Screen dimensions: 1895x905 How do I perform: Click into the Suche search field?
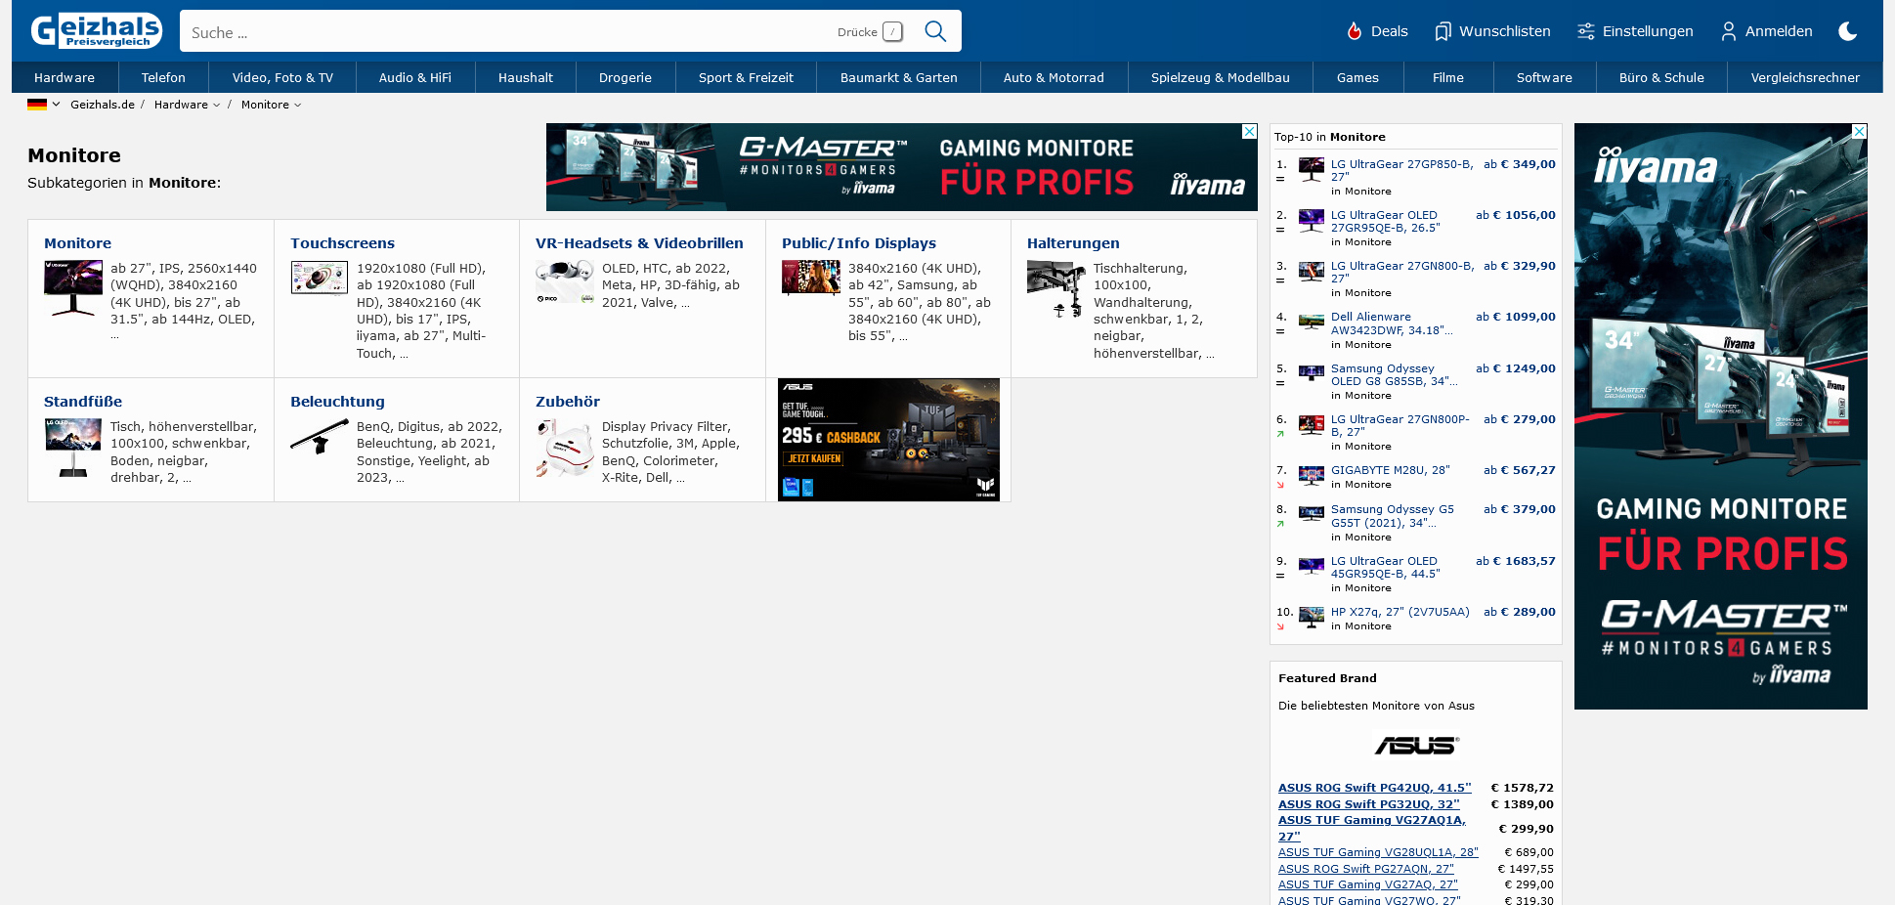[508, 32]
